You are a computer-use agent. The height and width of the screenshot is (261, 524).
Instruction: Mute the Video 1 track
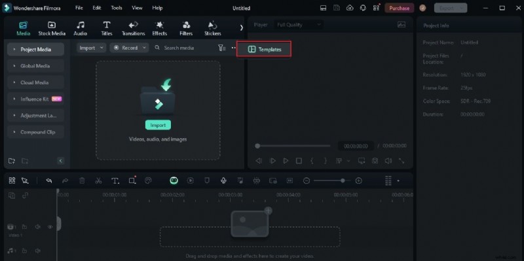(37, 227)
